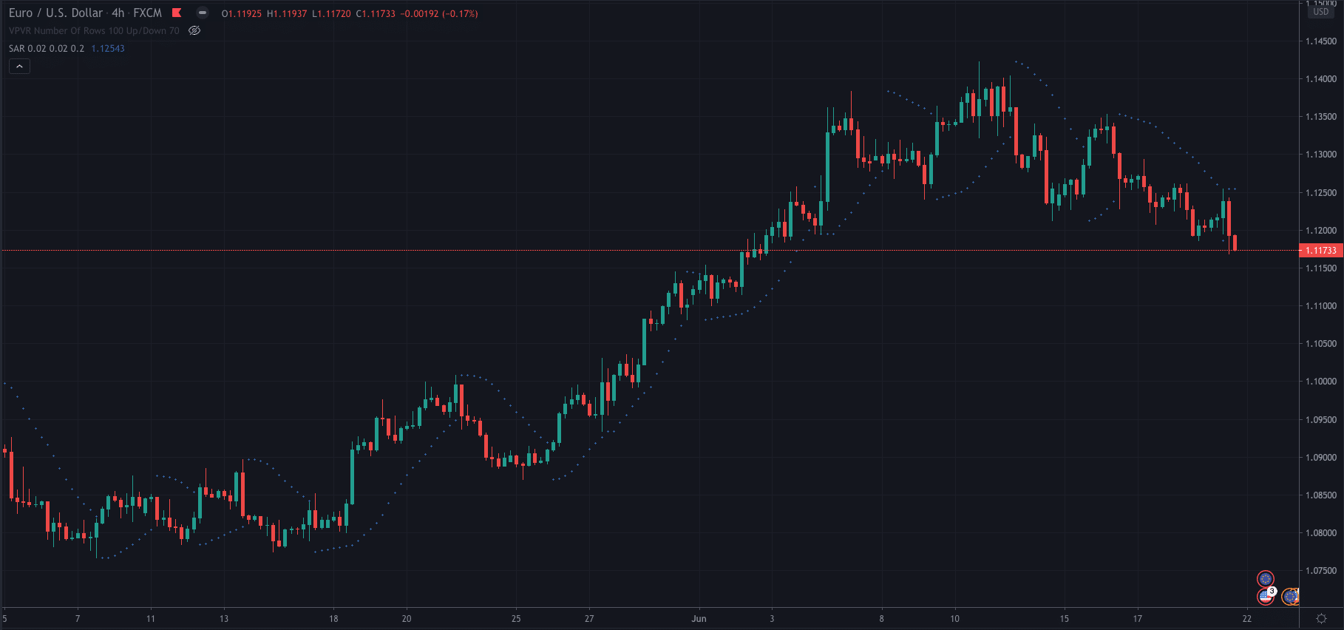The width and height of the screenshot is (1344, 630).
Task: Click the 10 date label on time axis
Action: pos(954,619)
